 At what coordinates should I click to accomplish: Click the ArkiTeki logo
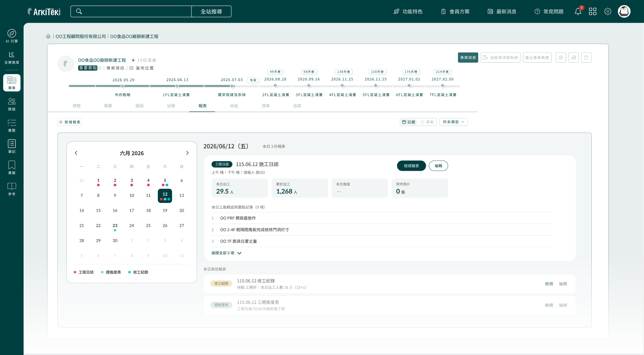click(44, 12)
